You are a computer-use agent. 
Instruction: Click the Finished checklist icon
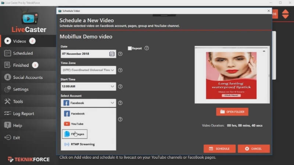[7, 65]
